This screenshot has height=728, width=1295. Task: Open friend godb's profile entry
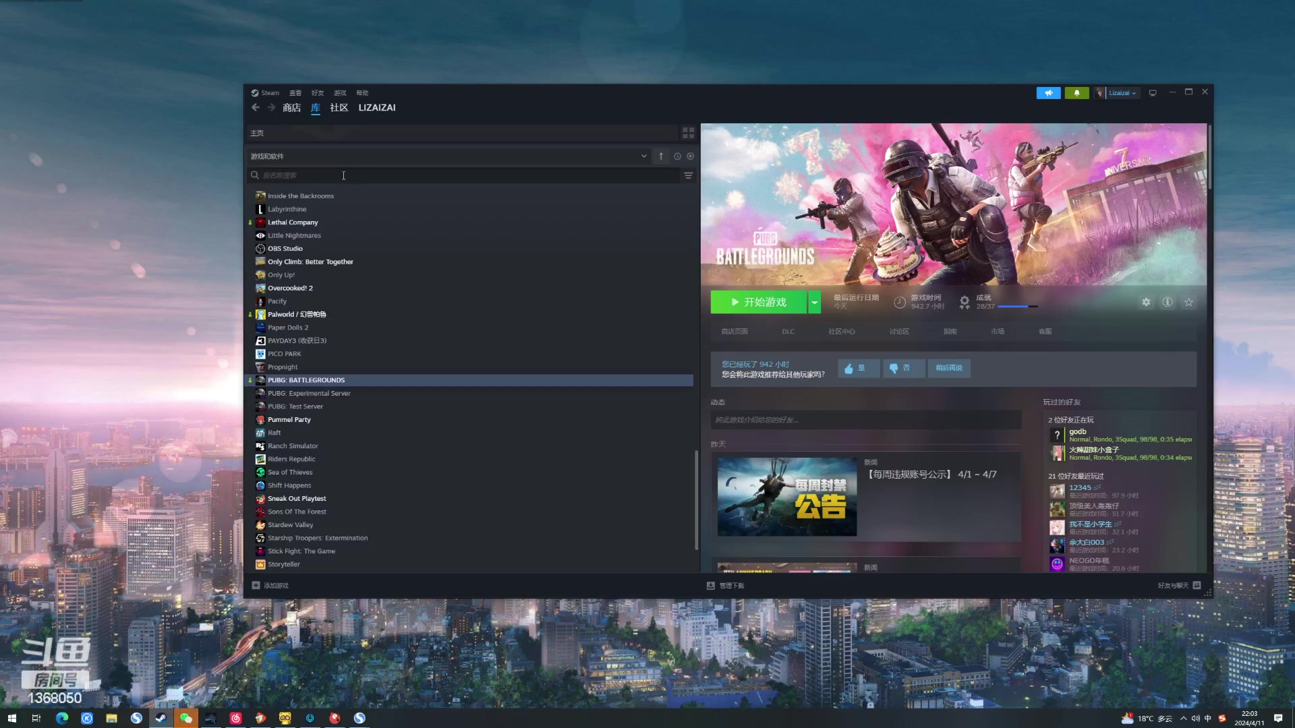1120,435
